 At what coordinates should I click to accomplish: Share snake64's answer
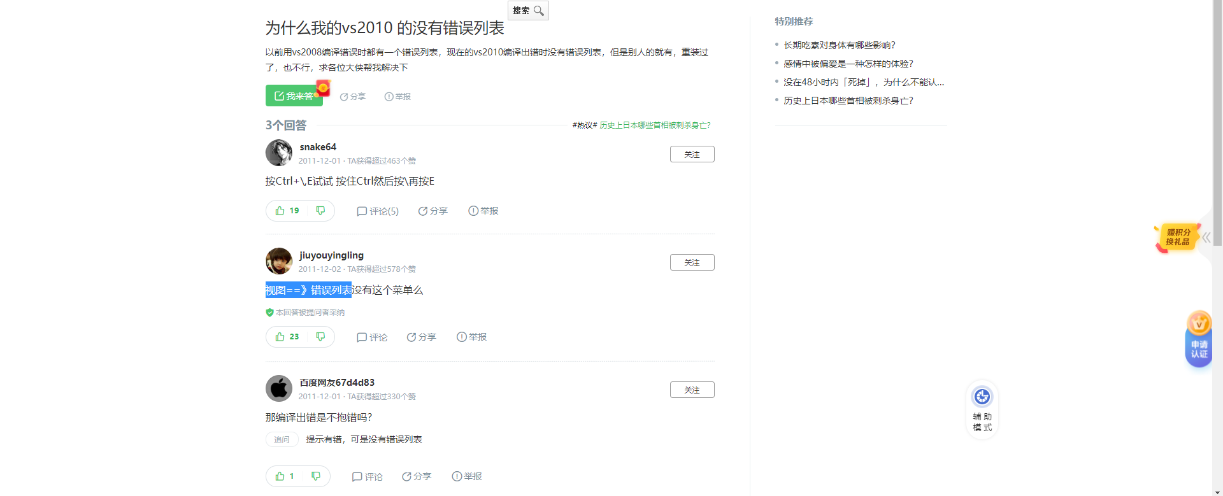[433, 211]
